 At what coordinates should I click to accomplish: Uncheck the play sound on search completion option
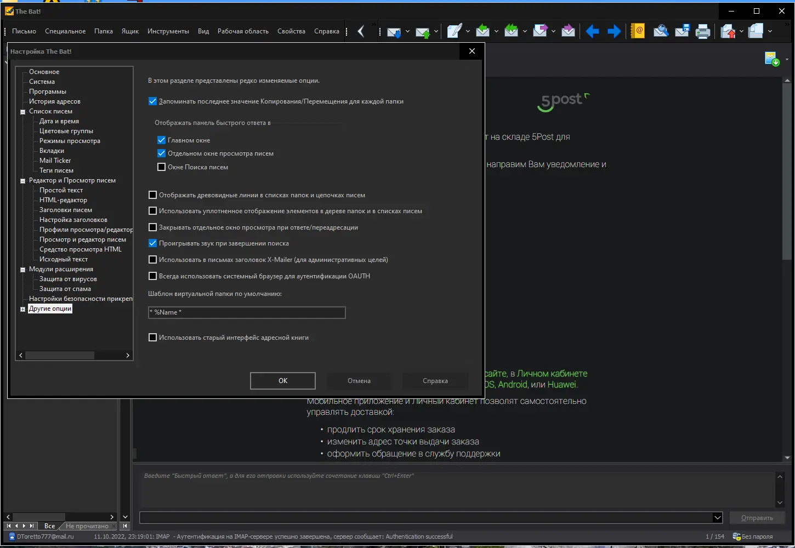coord(153,243)
